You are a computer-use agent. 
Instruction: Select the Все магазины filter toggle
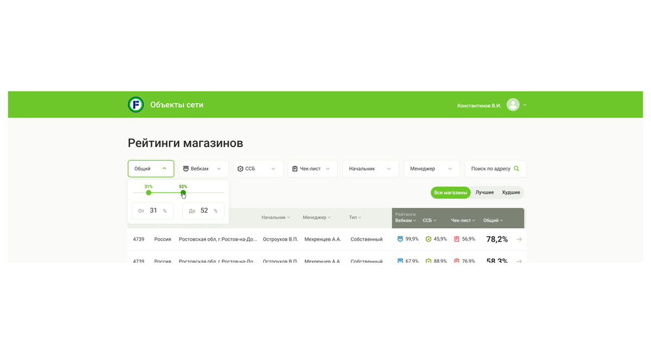(x=450, y=192)
